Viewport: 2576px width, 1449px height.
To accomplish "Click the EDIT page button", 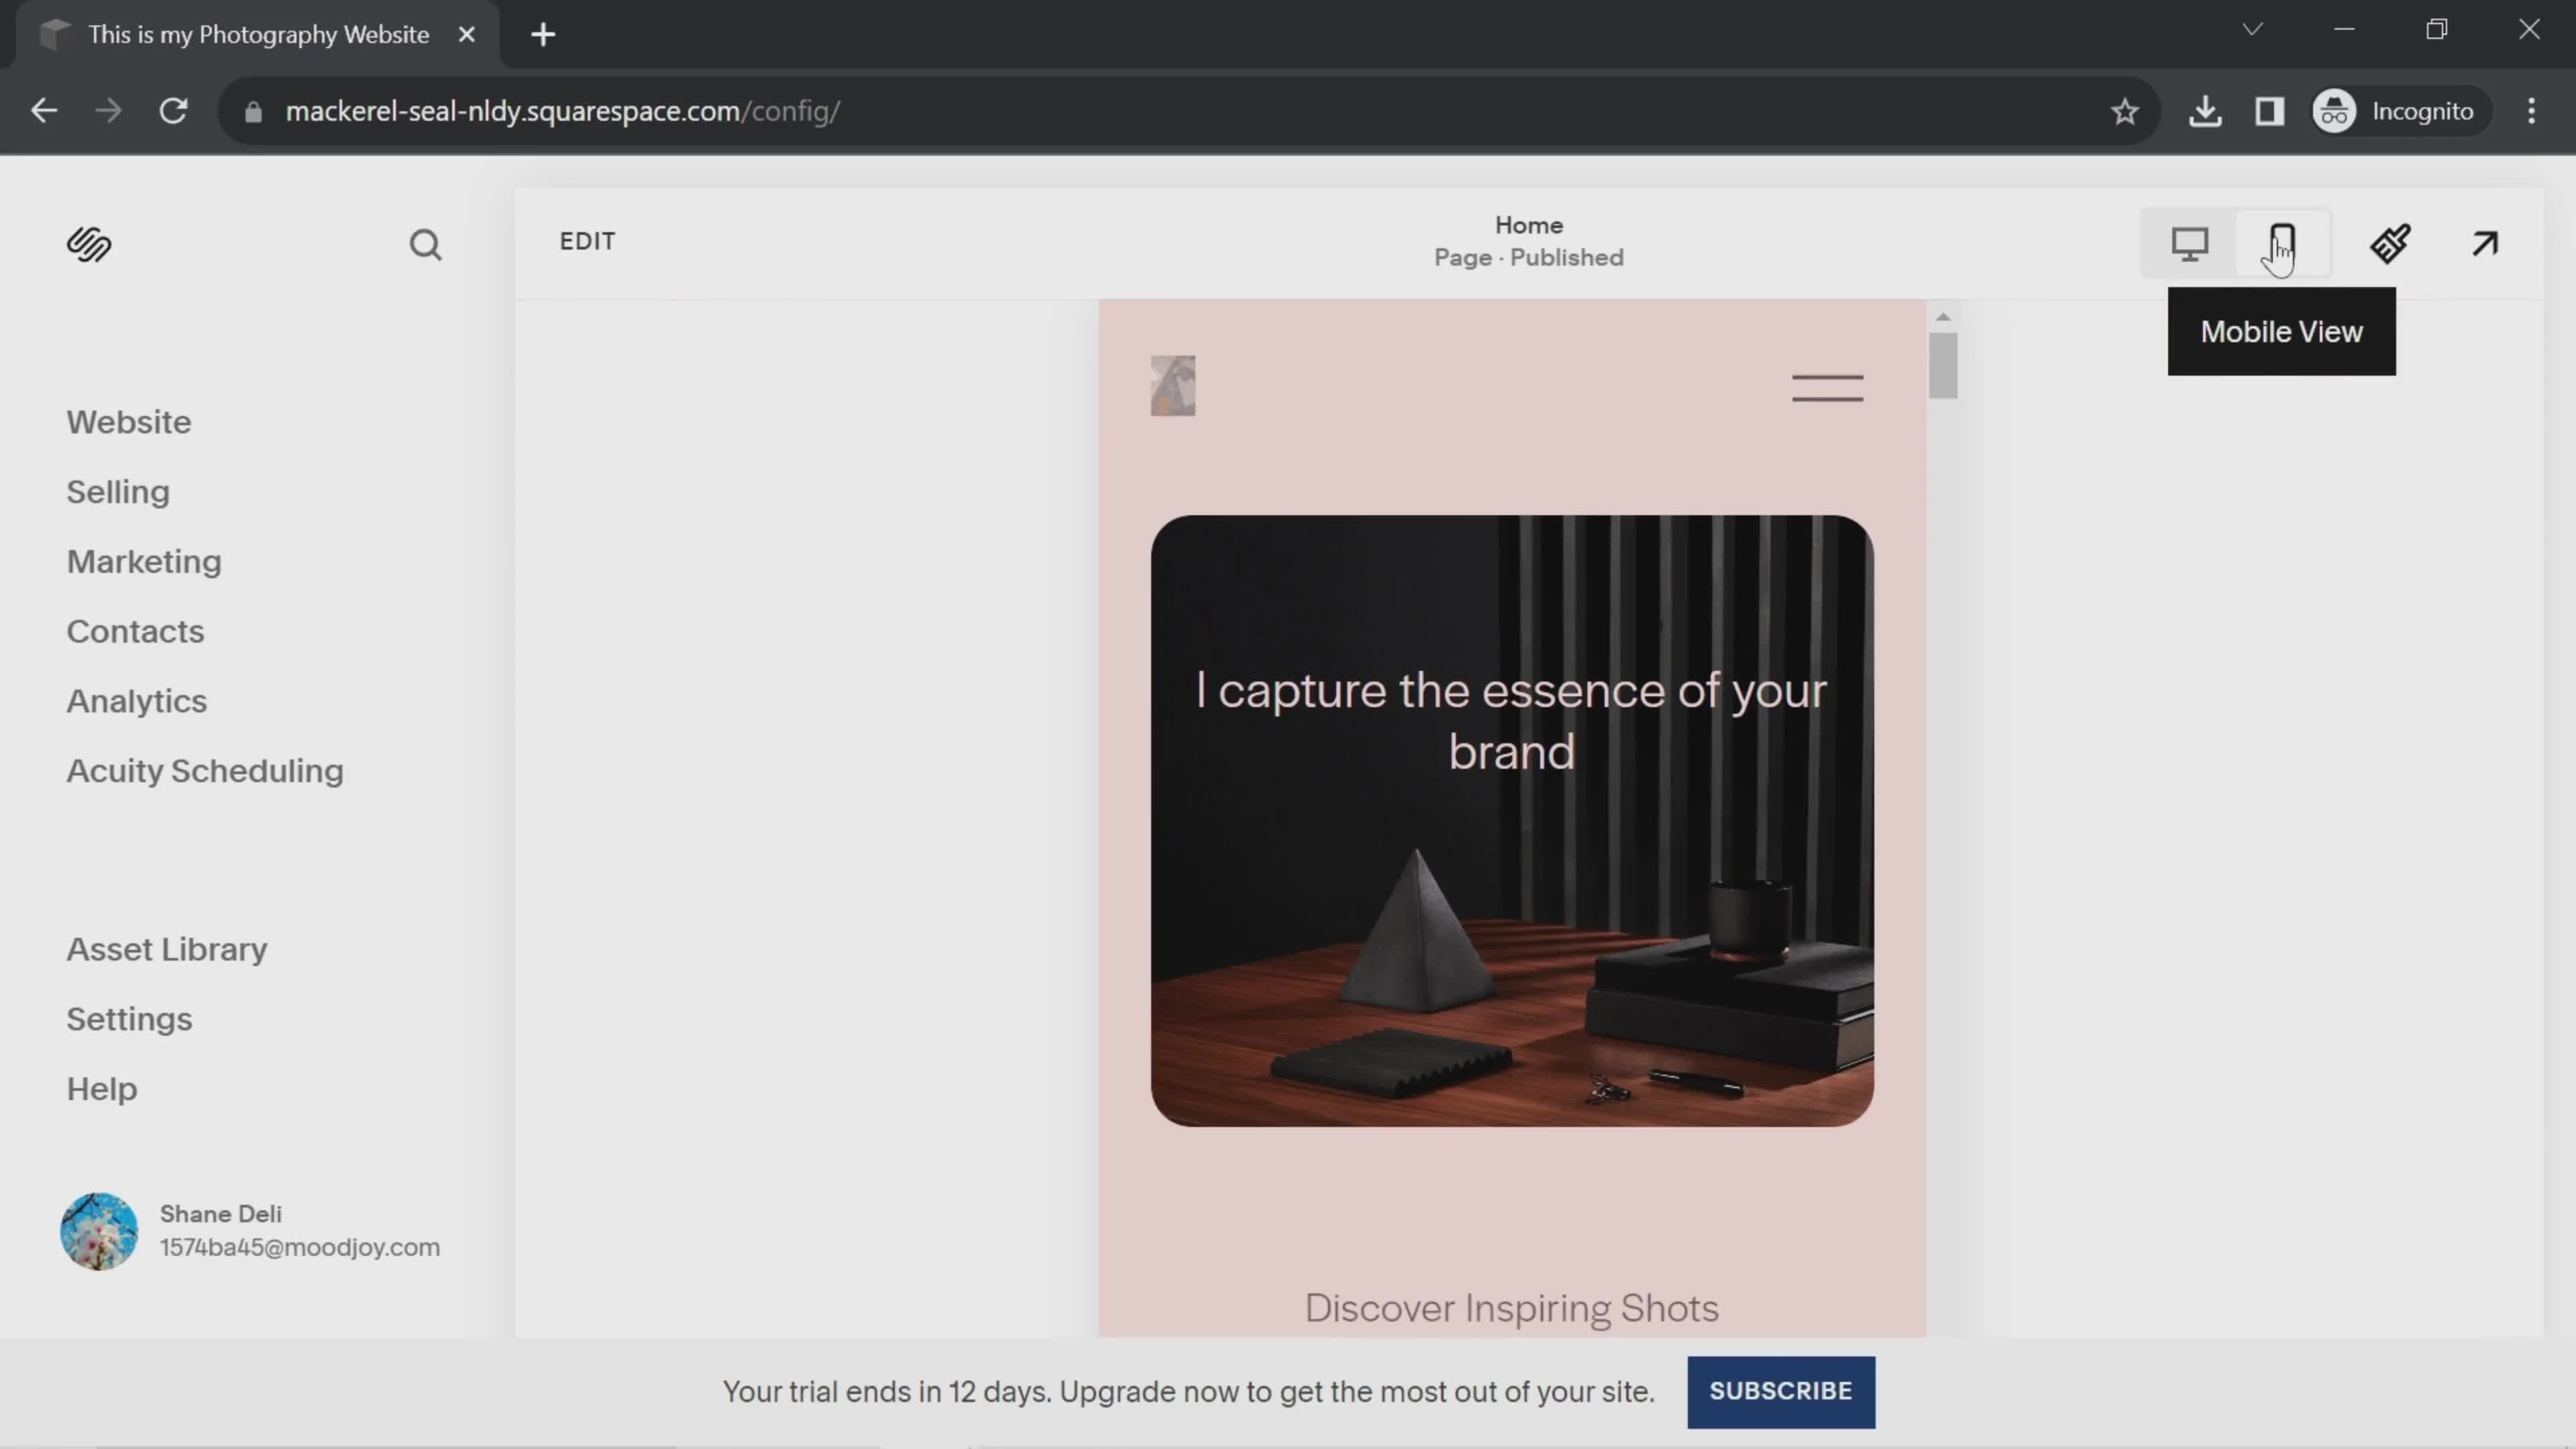I will (x=589, y=241).
